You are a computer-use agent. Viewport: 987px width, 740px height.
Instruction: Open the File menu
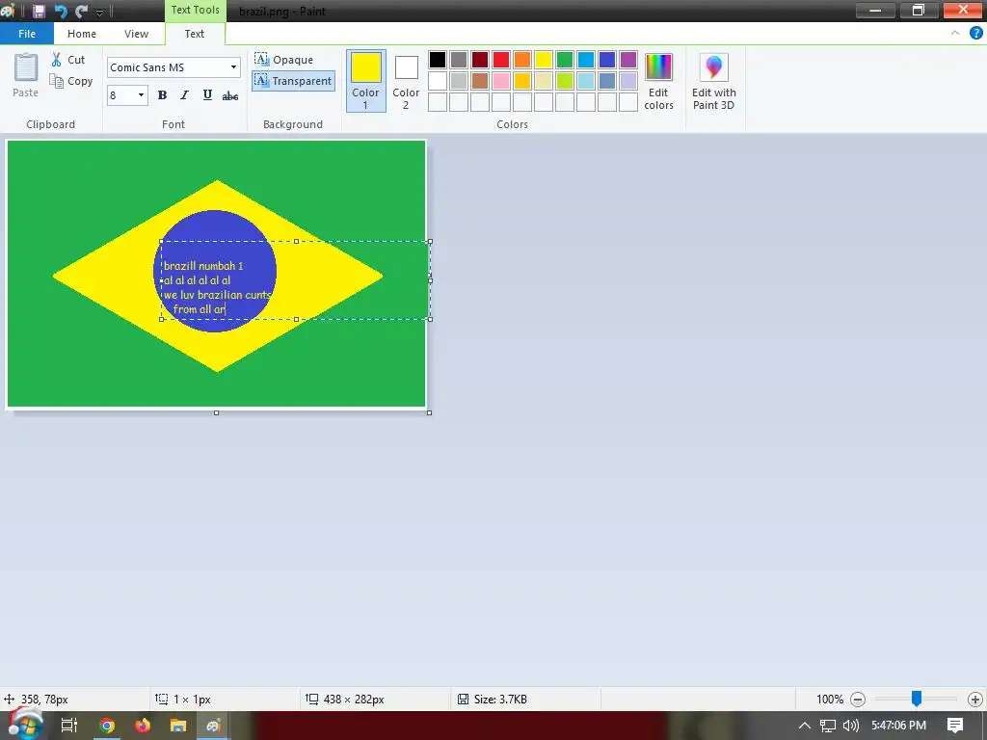[26, 34]
